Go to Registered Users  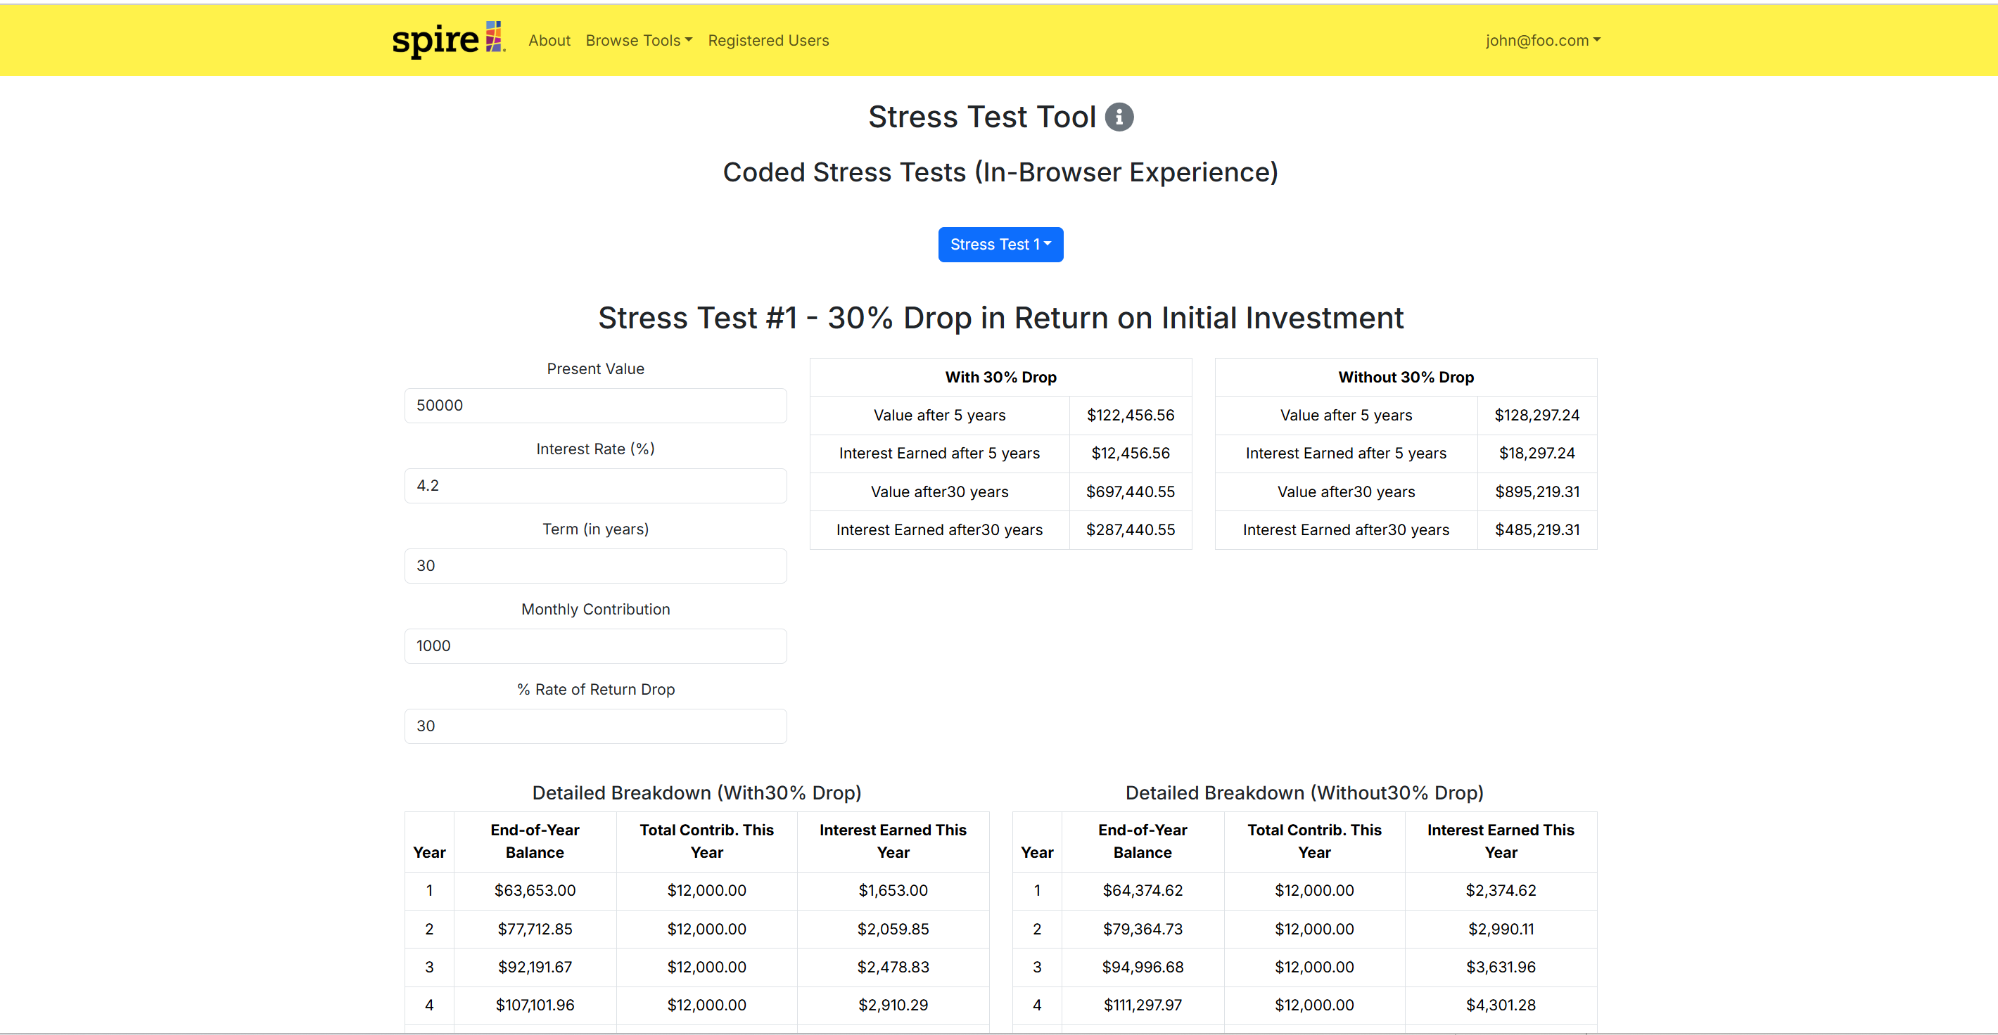pyautogui.click(x=768, y=40)
